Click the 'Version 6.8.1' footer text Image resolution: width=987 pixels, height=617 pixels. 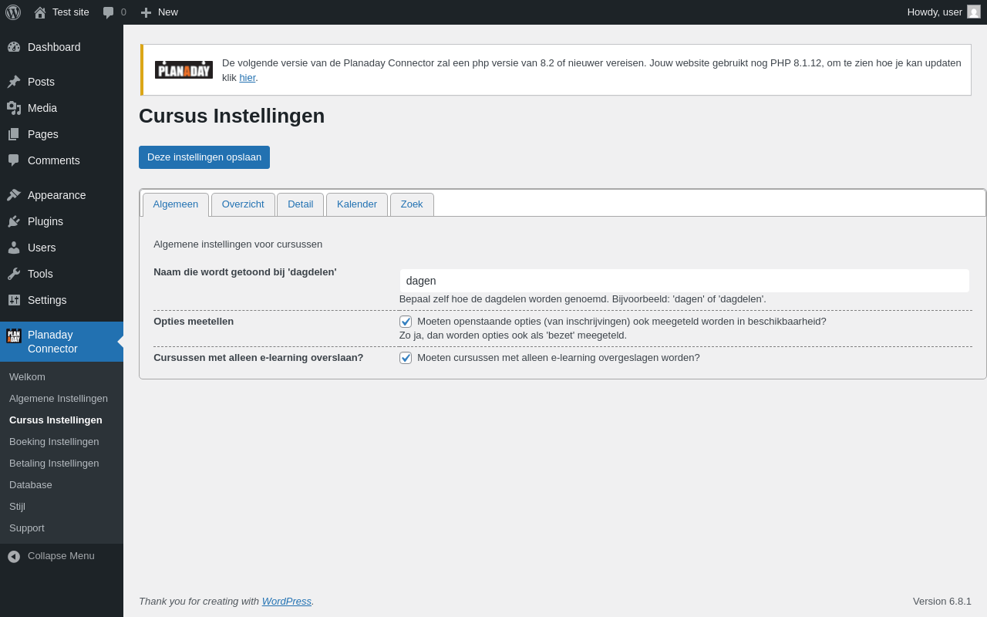pyautogui.click(x=942, y=601)
